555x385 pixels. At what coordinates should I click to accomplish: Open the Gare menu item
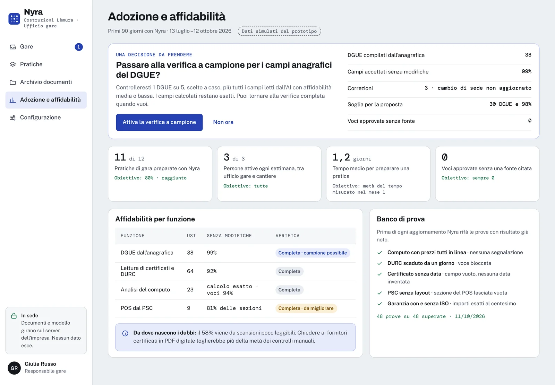coord(46,47)
